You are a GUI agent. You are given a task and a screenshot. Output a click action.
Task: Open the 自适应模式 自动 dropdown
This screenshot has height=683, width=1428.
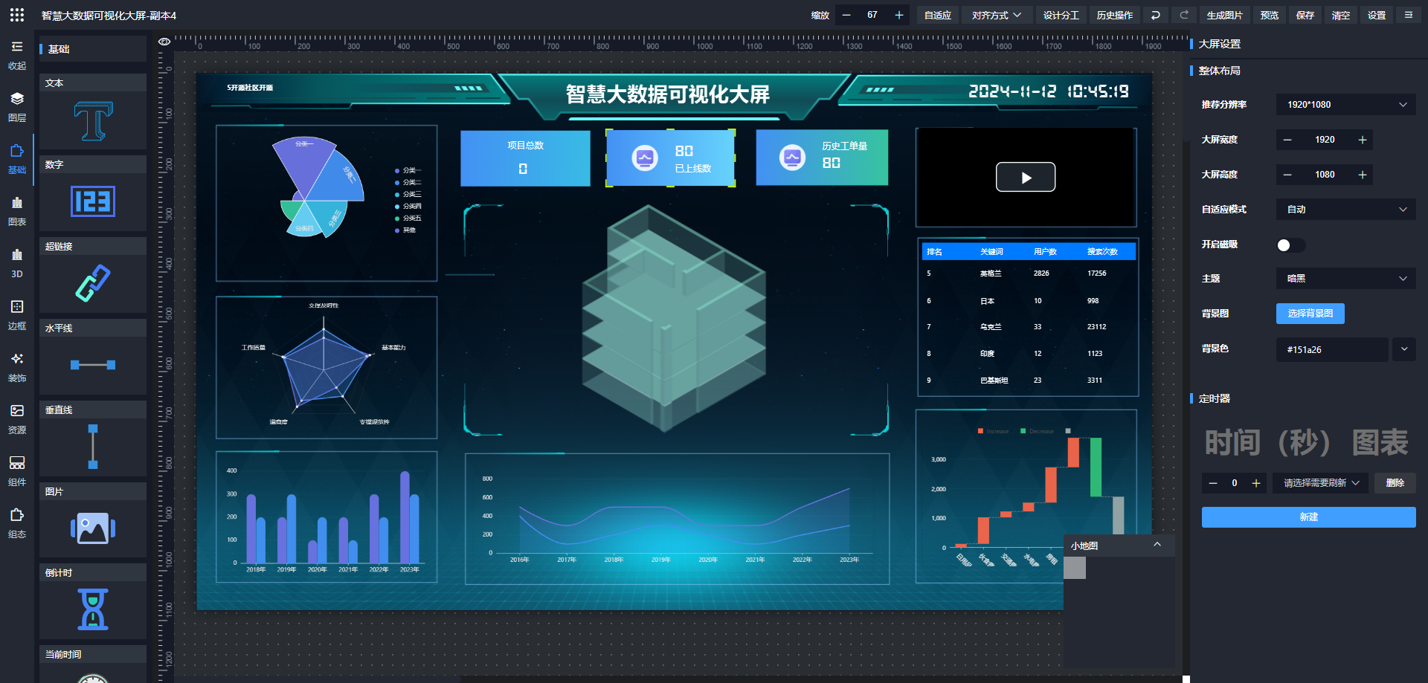(x=1346, y=210)
